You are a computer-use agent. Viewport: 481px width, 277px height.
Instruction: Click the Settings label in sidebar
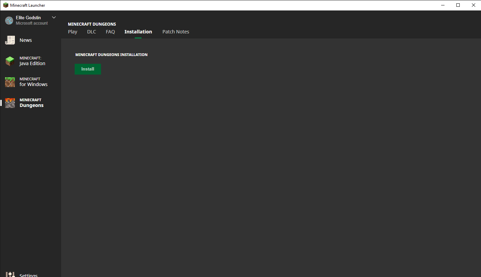coord(29,275)
